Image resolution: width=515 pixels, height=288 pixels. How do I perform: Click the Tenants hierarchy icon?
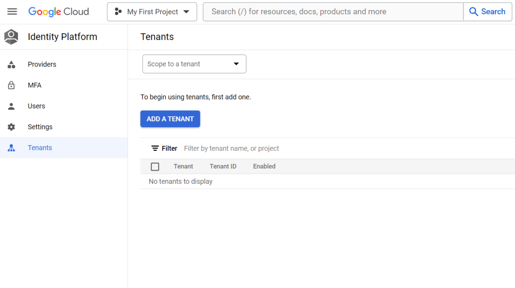11,148
